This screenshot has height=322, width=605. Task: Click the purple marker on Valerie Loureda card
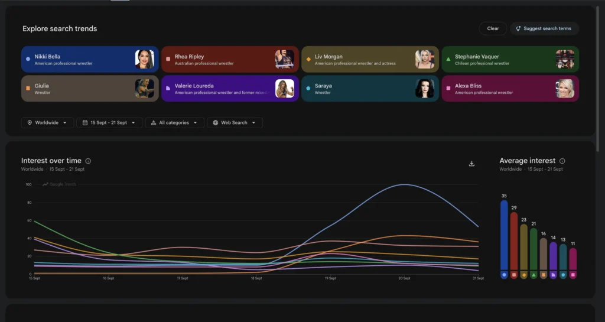pos(168,88)
